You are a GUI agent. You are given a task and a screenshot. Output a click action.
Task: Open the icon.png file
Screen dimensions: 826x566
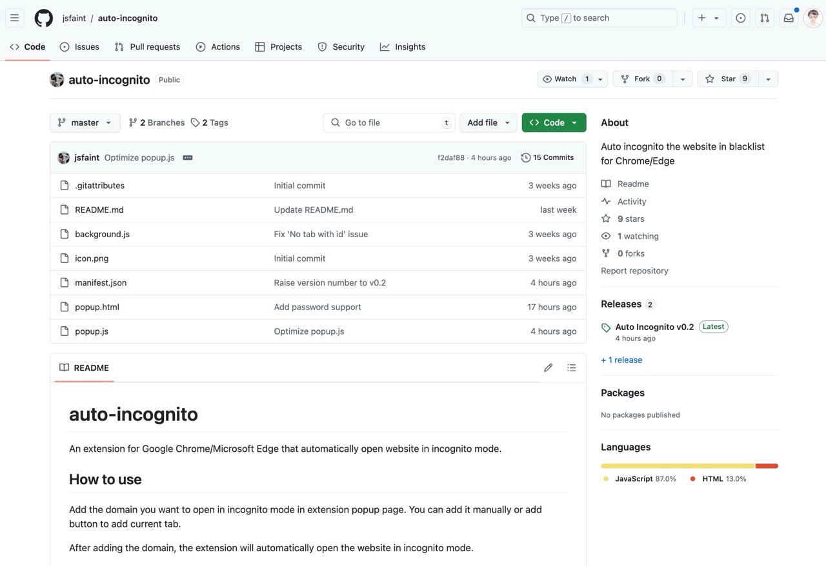(92, 259)
